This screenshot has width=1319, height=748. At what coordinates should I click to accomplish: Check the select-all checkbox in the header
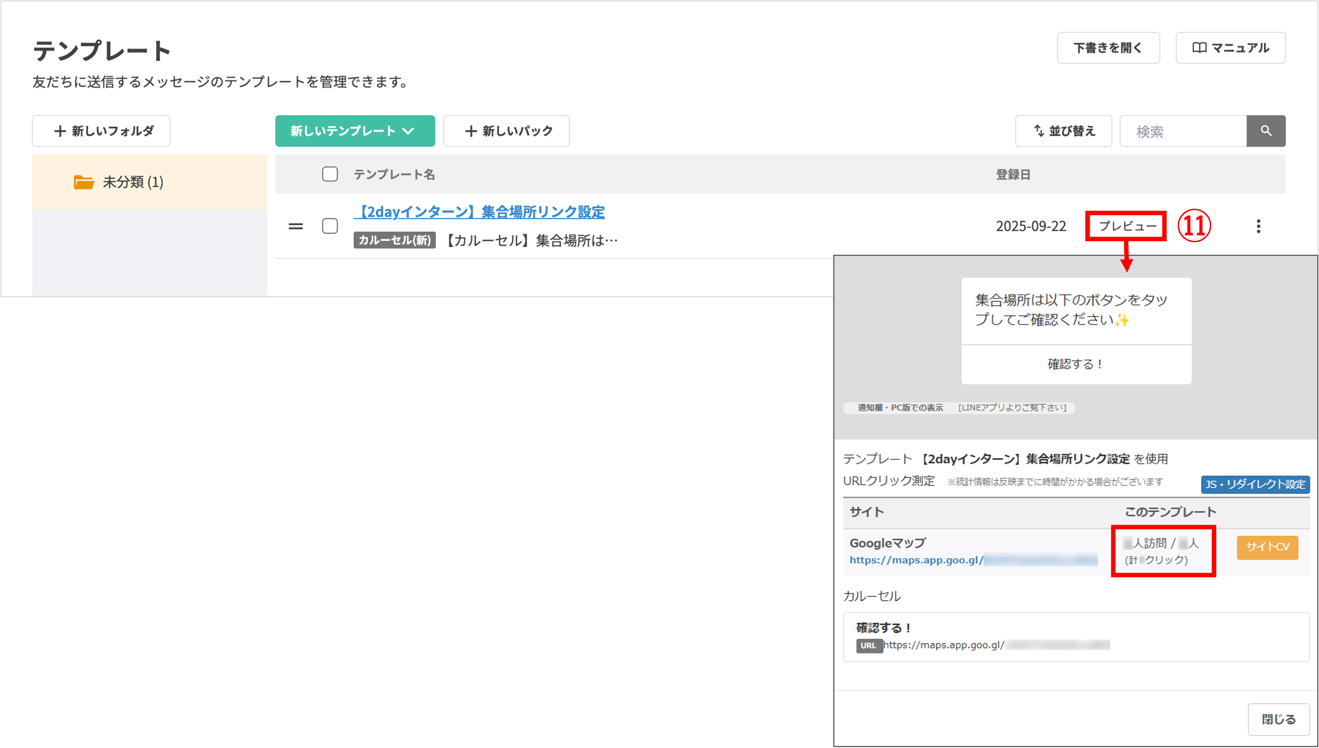point(329,175)
